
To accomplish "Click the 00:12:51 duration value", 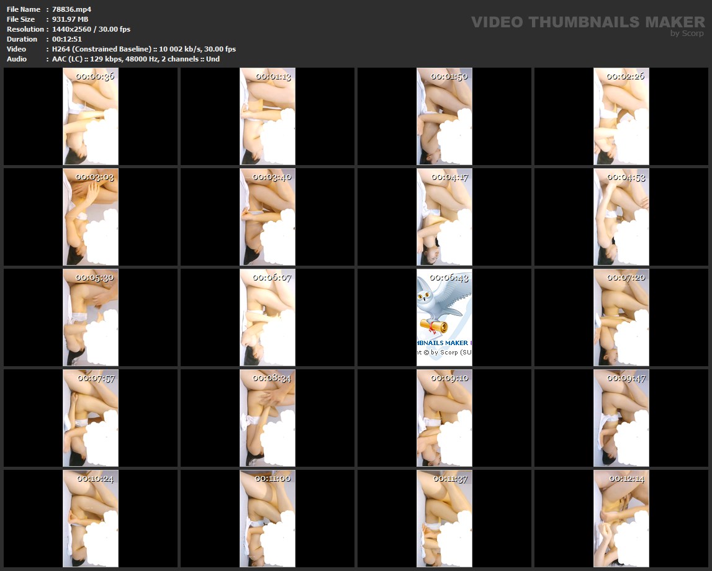I will (67, 39).
